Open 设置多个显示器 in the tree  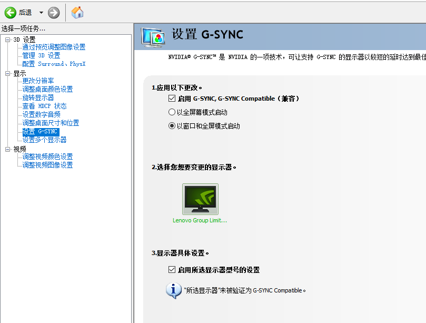44,140
